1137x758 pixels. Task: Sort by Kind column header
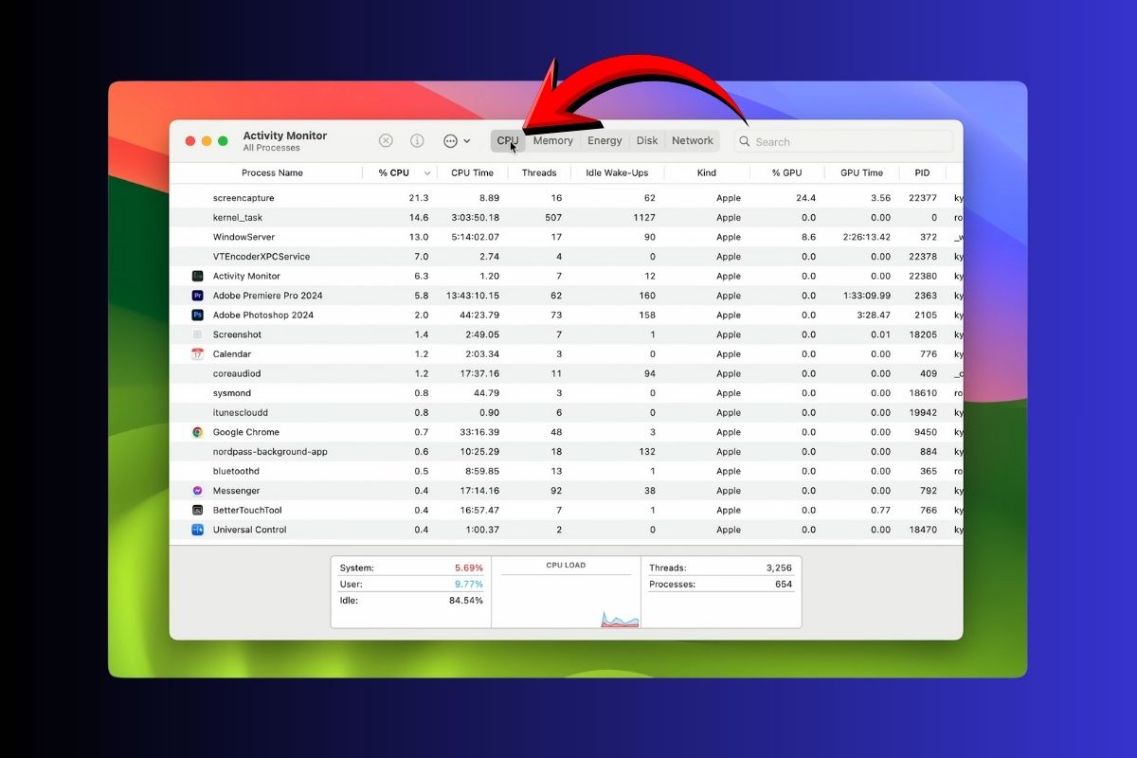(707, 172)
